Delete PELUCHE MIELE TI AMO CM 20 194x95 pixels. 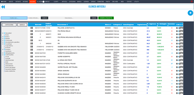tap(177, 90)
